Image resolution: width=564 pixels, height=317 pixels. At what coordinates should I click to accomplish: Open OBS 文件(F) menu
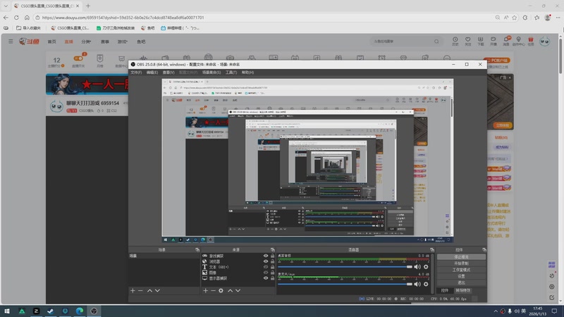(x=136, y=73)
